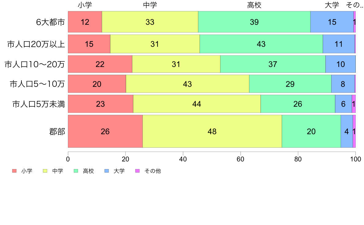
Task: Click the 60 tick on the x-axis
Action: [241, 159]
